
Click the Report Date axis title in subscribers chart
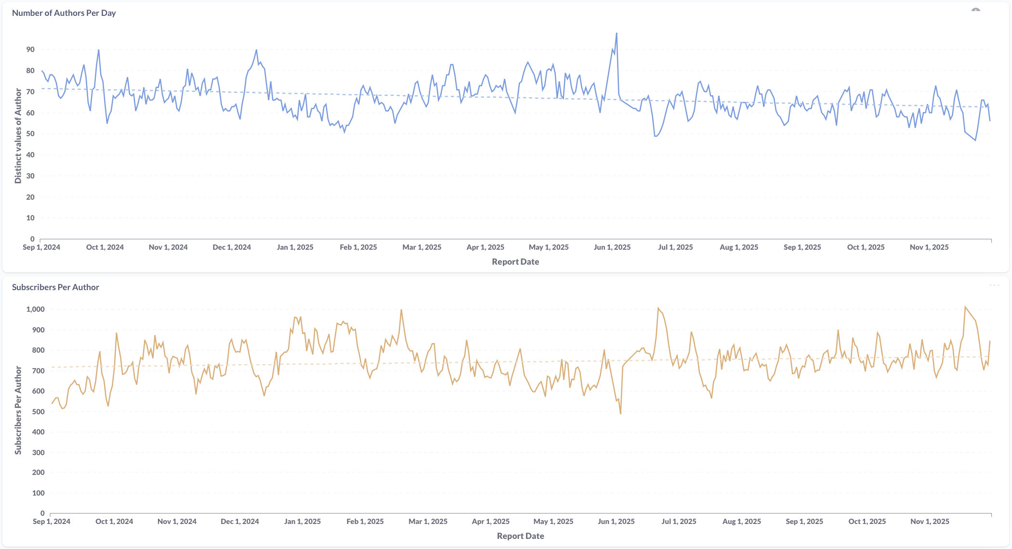[520, 536]
